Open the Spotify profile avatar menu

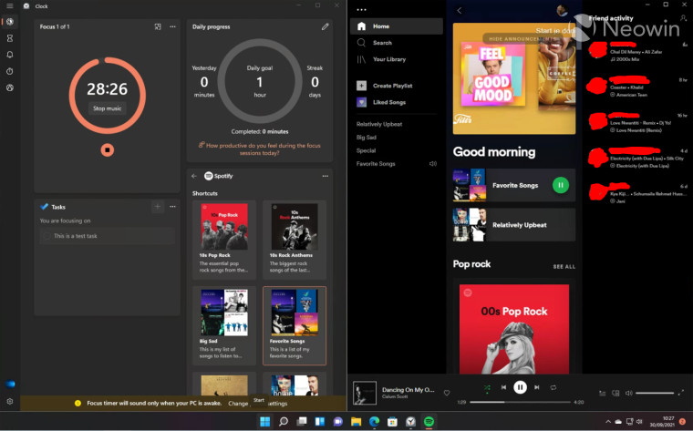pyautogui.click(x=563, y=10)
